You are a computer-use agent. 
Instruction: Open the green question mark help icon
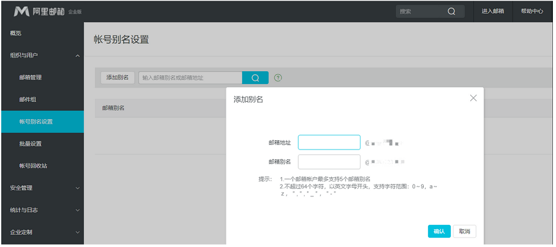pos(279,78)
